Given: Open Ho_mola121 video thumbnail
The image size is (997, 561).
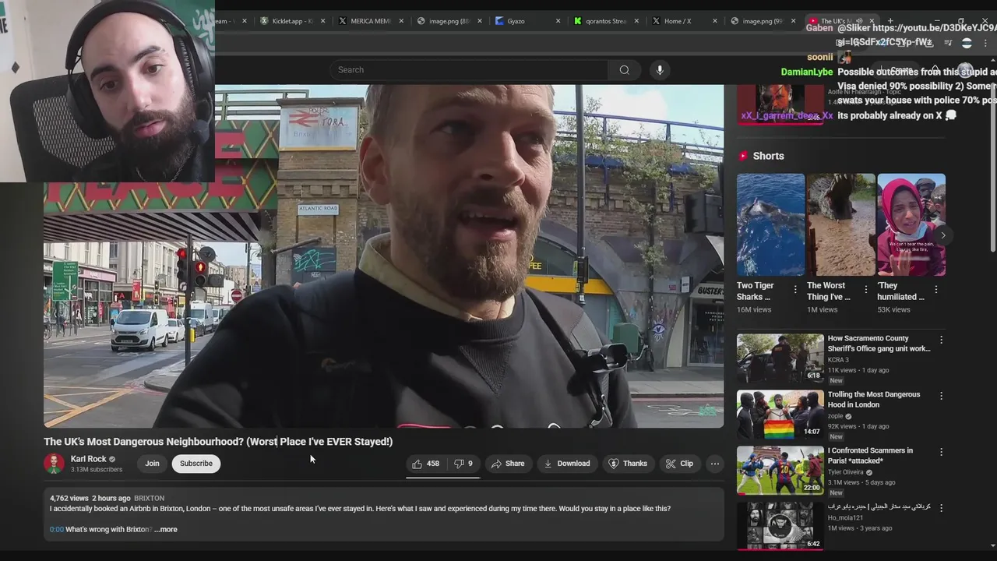Looking at the screenshot, I should pyautogui.click(x=780, y=526).
